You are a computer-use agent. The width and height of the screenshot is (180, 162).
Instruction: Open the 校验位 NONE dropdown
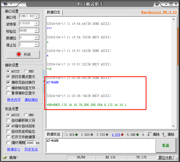tap(37, 30)
